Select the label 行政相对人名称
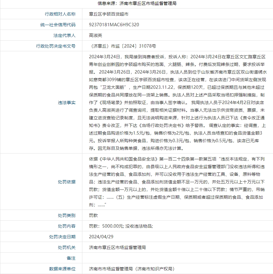273x274 pixels. [60, 14]
